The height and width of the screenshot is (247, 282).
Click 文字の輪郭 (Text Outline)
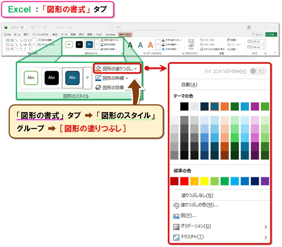tap(170, 45)
